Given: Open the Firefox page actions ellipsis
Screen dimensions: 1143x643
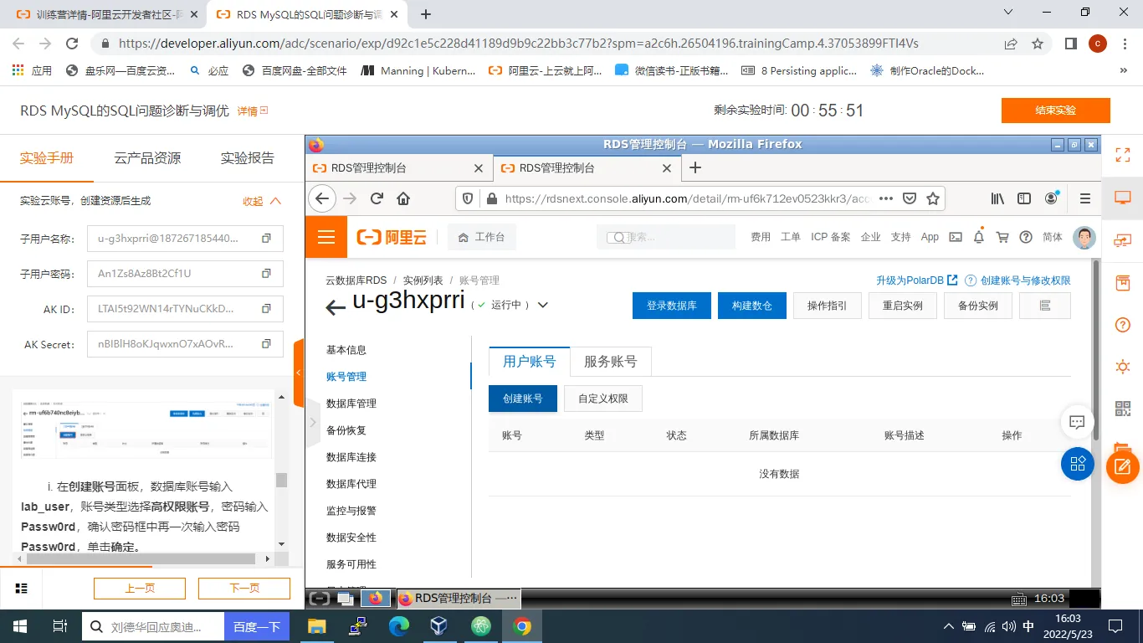Looking at the screenshot, I should click(885, 198).
